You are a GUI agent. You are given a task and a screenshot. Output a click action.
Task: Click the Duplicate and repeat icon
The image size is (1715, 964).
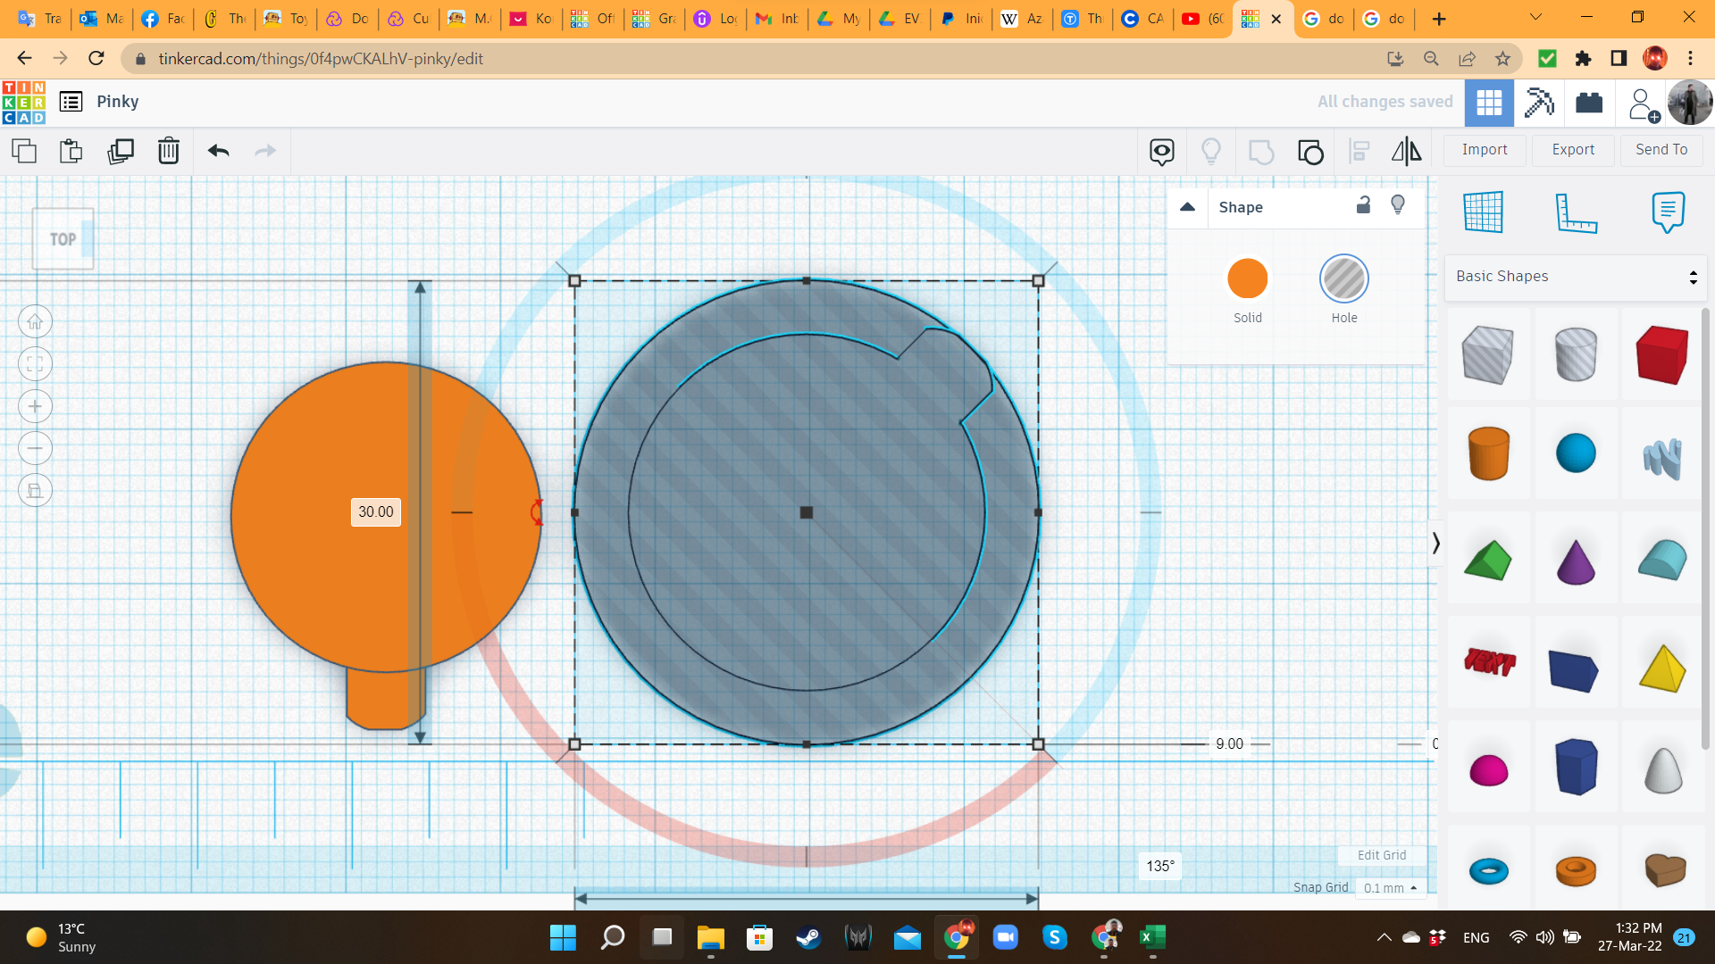[x=120, y=151]
